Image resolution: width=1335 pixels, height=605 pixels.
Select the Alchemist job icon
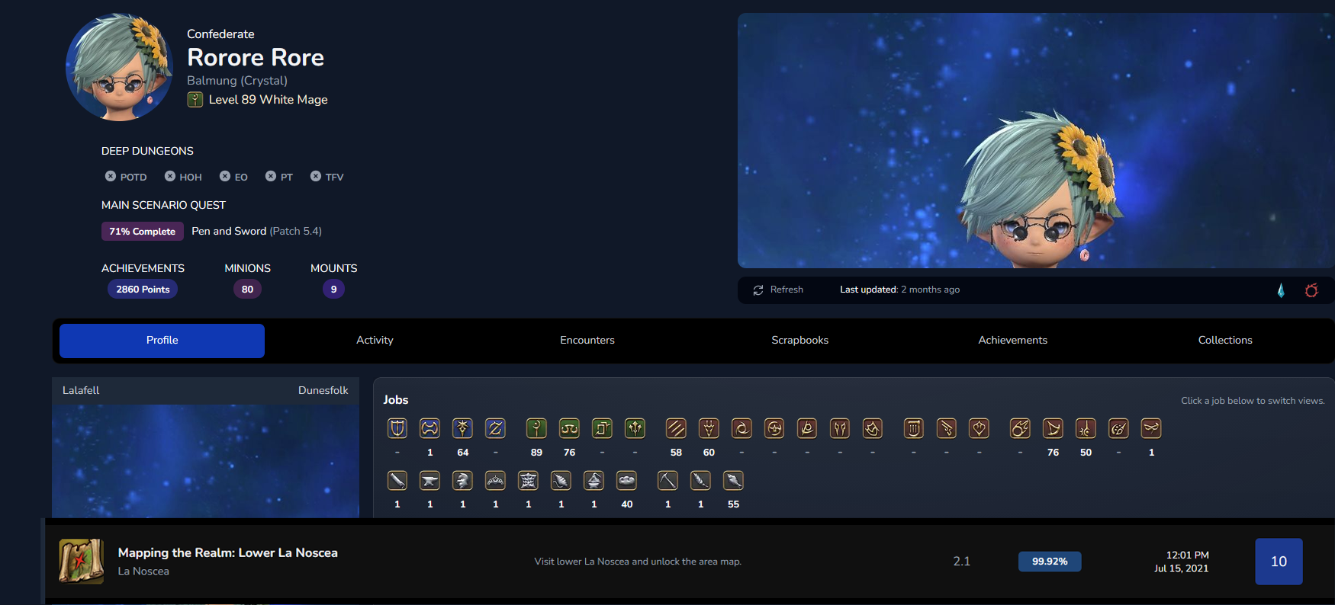tap(594, 480)
